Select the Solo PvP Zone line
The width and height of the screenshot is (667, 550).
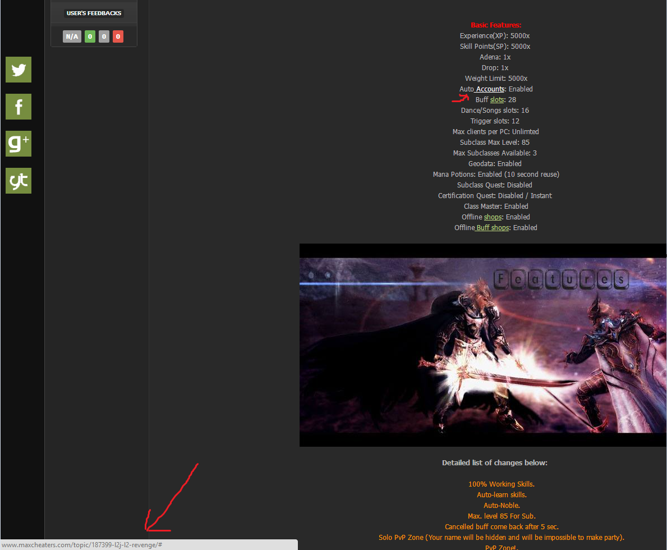(x=502, y=538)
